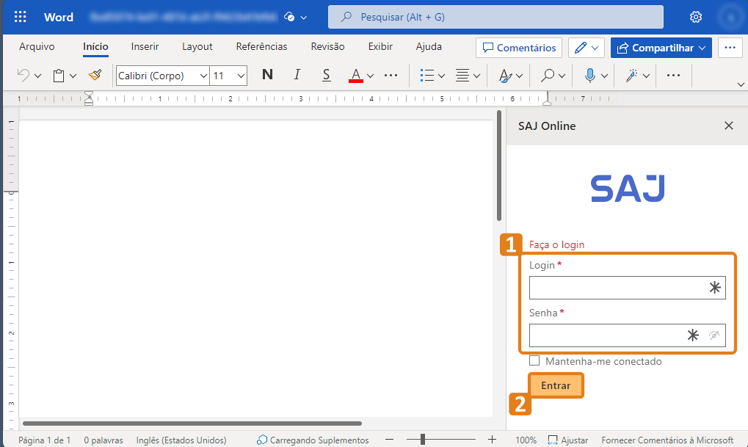Open the bulleted list tool

click(429, 75)
